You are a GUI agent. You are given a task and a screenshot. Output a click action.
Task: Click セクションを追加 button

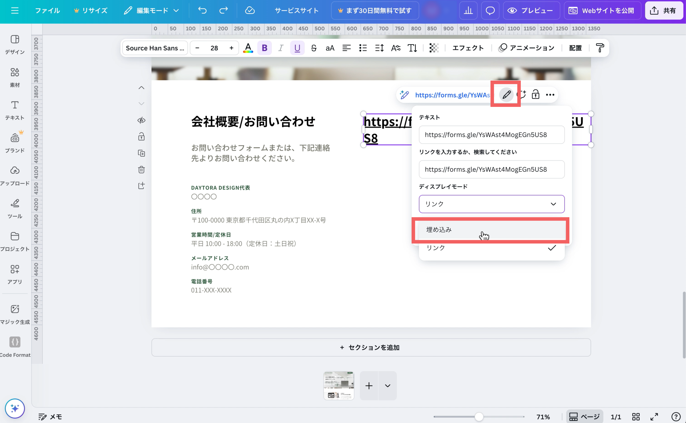(371, 347)
